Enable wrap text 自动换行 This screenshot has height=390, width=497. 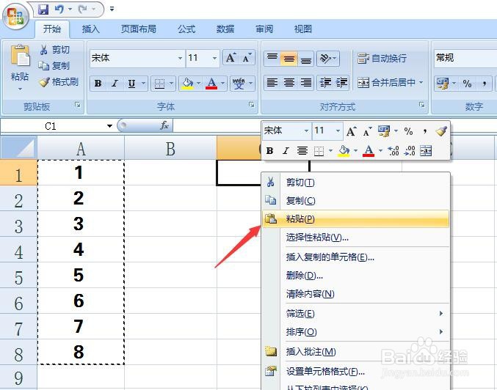pos(382,58)
